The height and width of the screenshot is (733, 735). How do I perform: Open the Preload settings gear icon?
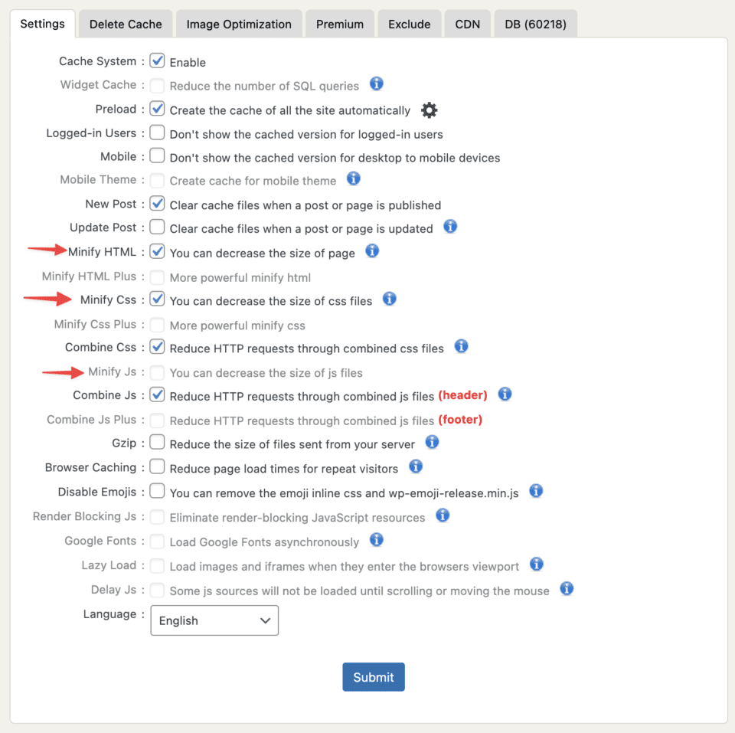430,110
